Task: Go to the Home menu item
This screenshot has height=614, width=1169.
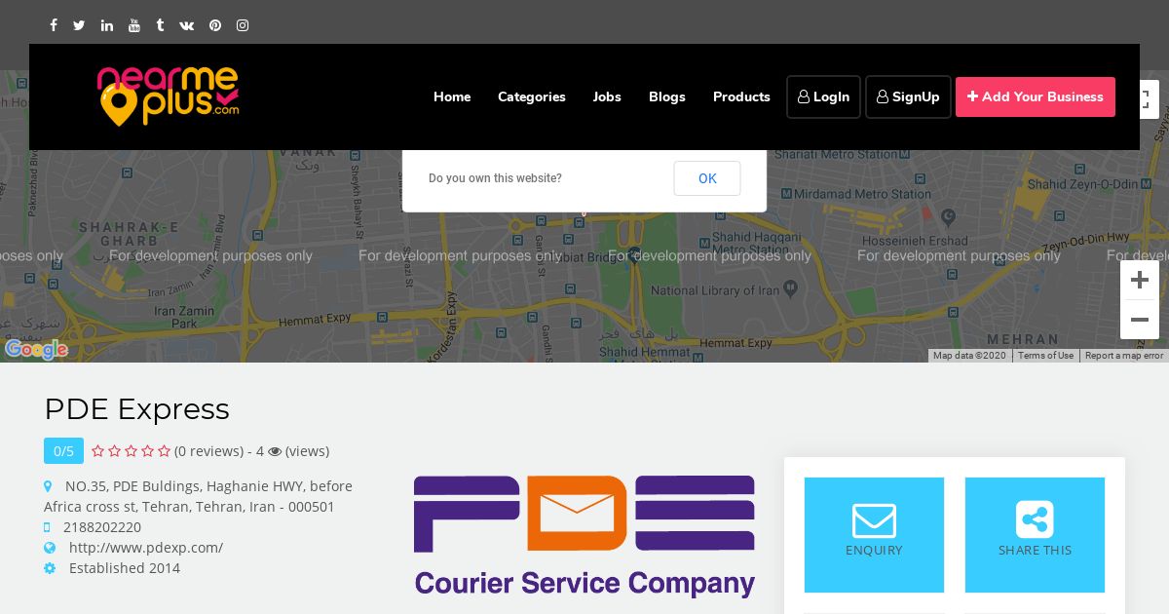Action: pyautogui.click(x=452, y=96)
